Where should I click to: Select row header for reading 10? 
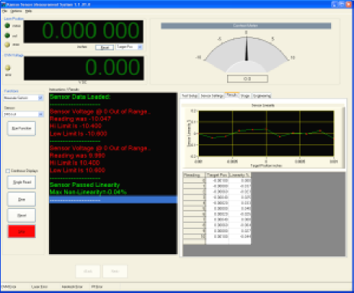point(194,237)
